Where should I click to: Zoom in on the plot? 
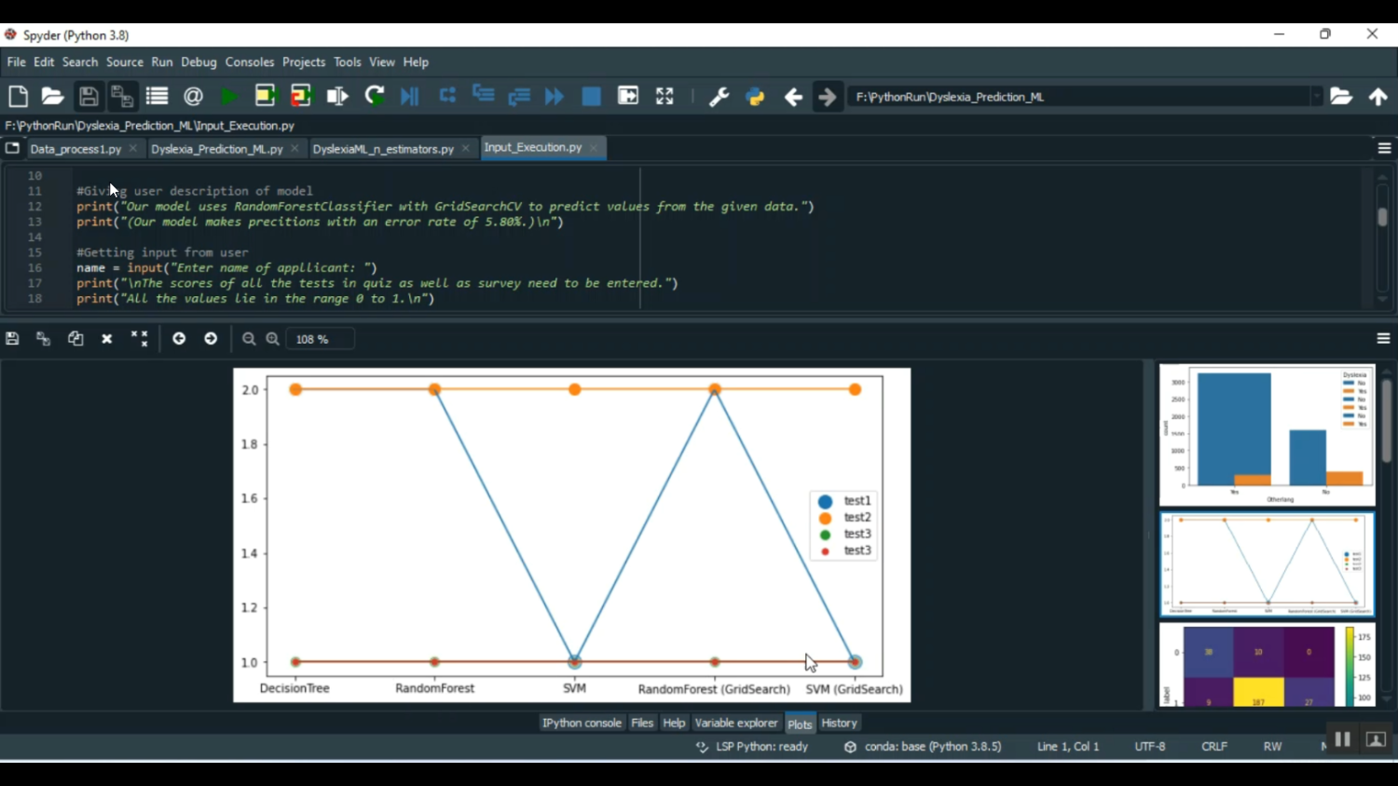[x=273, y=339]
